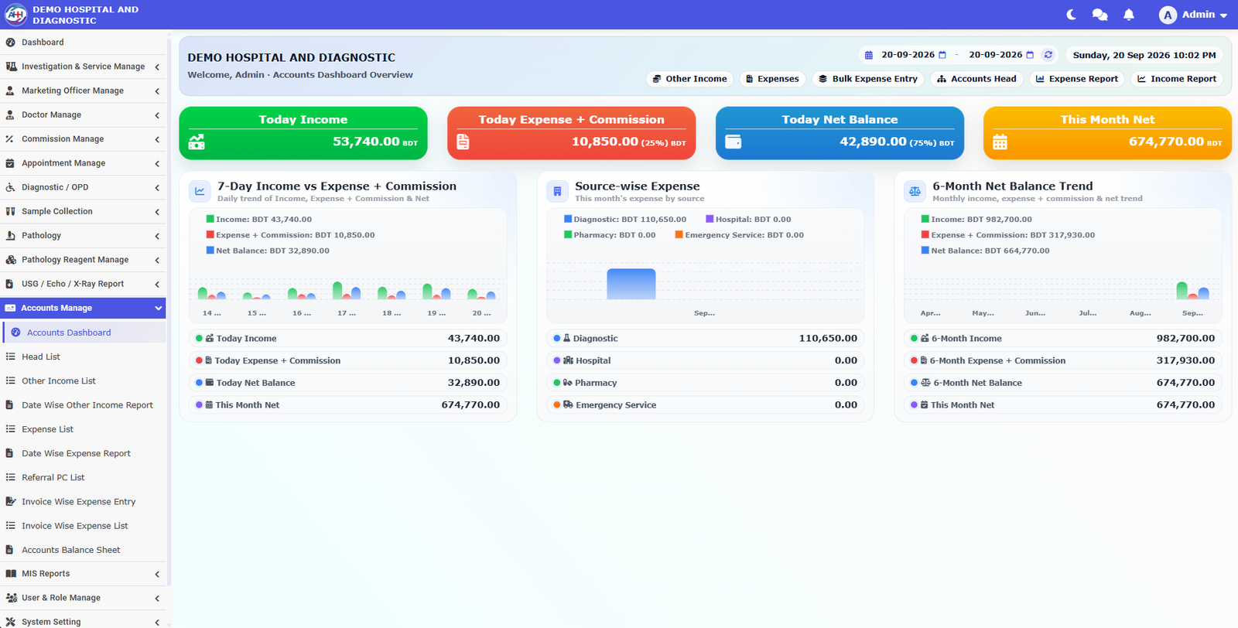
Task: Open Accounts Head button
Action: pyautogui.click(x=976, y=79)
